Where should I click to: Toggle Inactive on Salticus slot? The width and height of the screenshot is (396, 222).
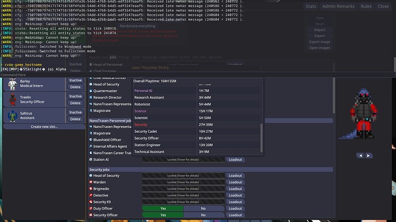coord(75,112)
